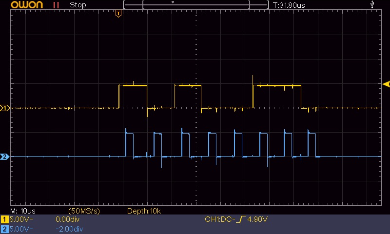Click the Stop acquisition status
Screen dimensions: 390x234
tap(78, 5)
